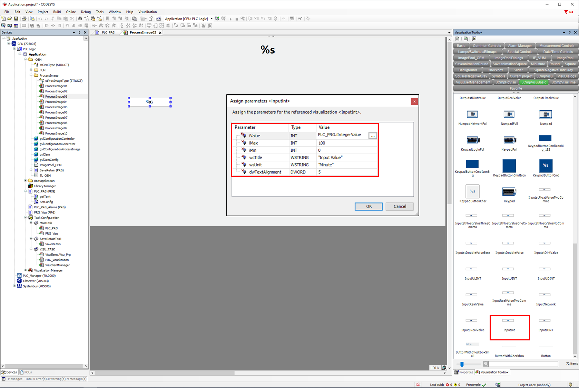Viewport: 579px width, 388px height.
Task: Pick the KeypadButtonCmd toolbox element
Action: tap(546, 166)
